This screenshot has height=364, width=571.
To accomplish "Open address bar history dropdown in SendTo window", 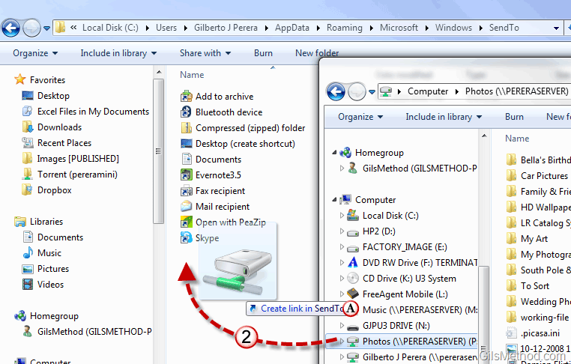I will 556,28.
